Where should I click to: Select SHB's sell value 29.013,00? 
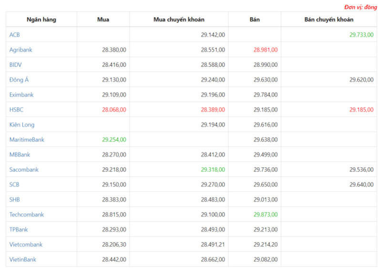coord(266,200)
